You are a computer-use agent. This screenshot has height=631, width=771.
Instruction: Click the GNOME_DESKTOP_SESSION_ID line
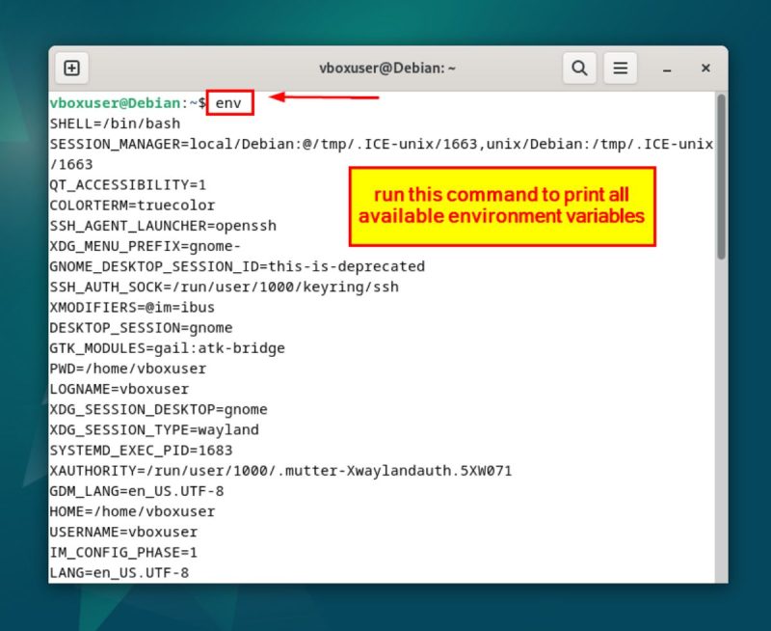coord(236,266)
